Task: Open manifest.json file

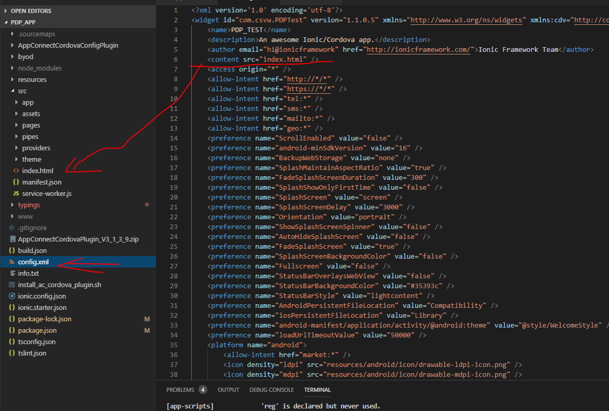Action: [41, 182]
